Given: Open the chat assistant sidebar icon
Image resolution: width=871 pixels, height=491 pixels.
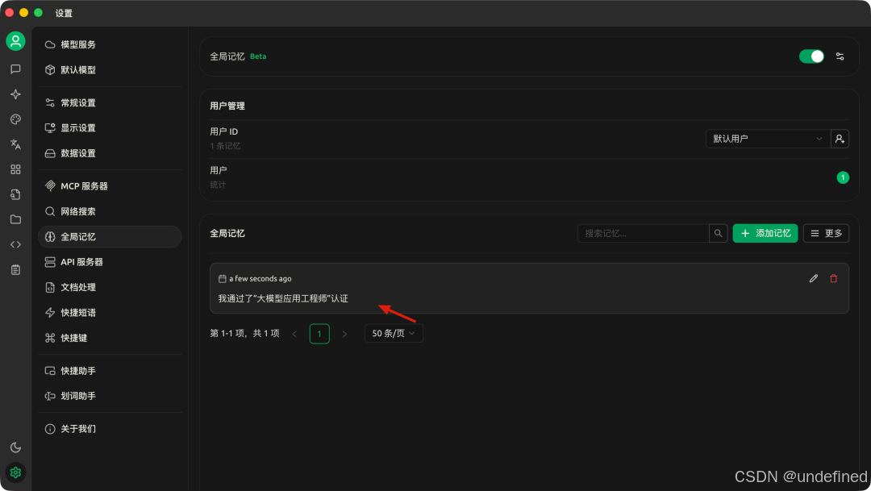Looking at the screenshot, I should pos(15,69).
